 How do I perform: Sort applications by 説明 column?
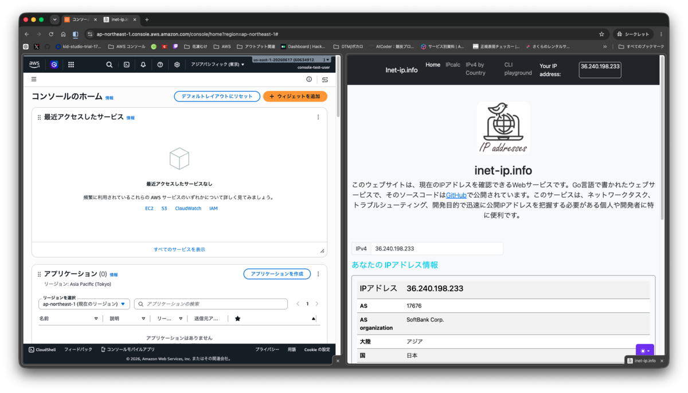127,319
